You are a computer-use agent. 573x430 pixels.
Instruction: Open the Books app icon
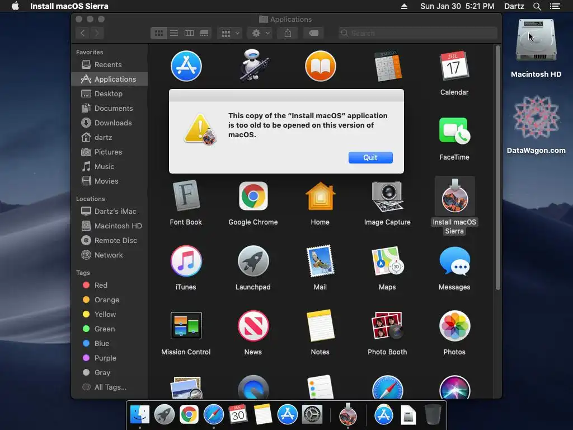click(x=321, y=66)
